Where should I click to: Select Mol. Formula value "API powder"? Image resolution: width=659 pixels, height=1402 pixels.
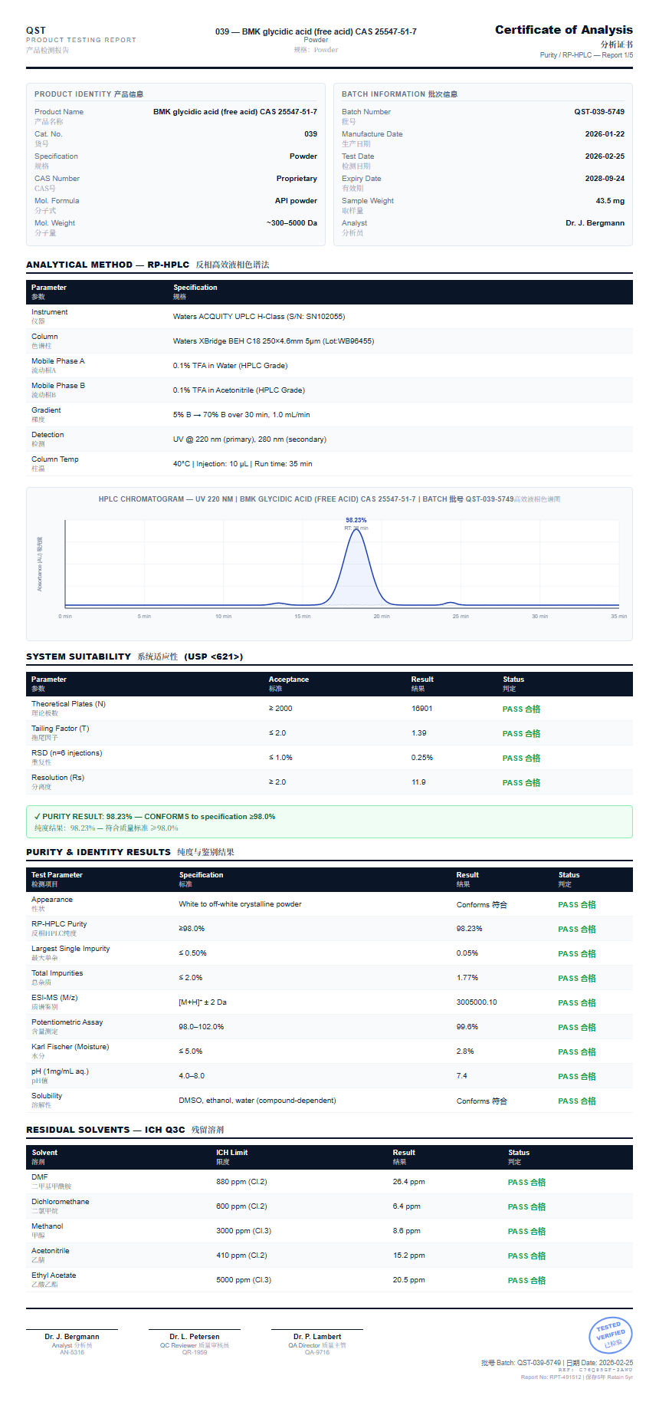(296, 201)
